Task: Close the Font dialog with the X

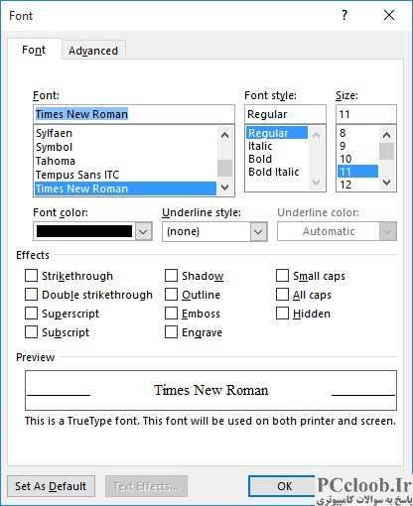Action: pyautogui.click(x=389, y=15)
